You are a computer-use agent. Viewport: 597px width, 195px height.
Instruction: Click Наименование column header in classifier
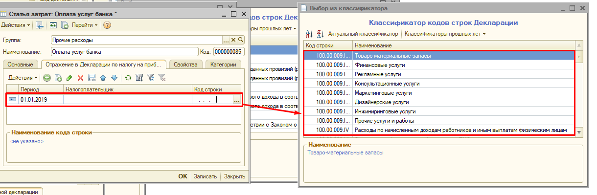(x=464, y=45)
